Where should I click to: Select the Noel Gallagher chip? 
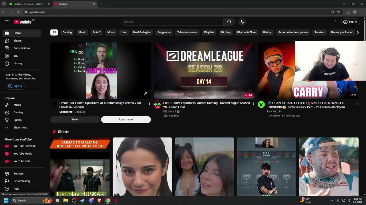pos(142,32)
